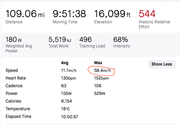The width and height of the screenshot is (180, 127).
Task: Click the 16,099 ft elevation value
Action: tap(112, 14)
